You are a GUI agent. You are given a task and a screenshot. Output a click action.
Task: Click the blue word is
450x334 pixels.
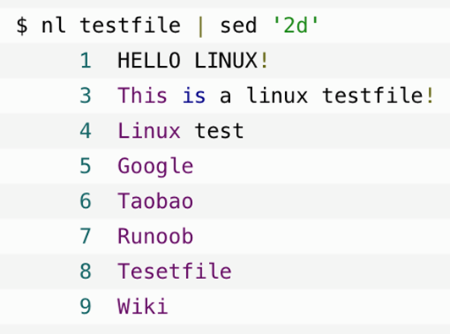pyautogui.click(x=195, y=96)
